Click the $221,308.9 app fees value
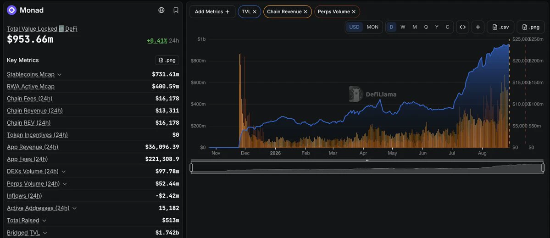Image resolution: width=550 pixels, height=238 pixels. click(x=162, y=159)
